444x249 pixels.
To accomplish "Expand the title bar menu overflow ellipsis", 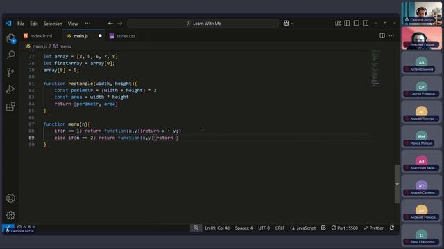I will click(87, 23).
